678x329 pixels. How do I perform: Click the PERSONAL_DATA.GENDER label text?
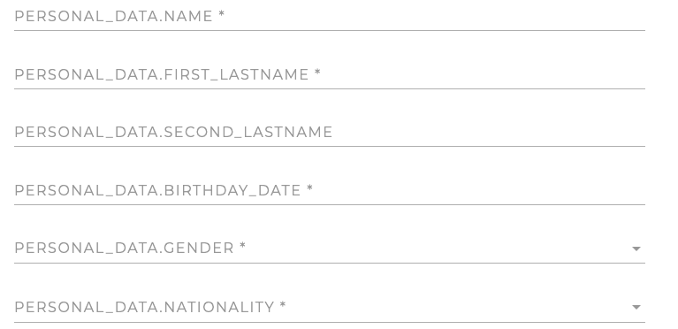tap(125, 248)
